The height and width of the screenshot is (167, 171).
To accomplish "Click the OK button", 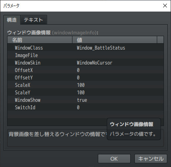I will pos(114,159).
